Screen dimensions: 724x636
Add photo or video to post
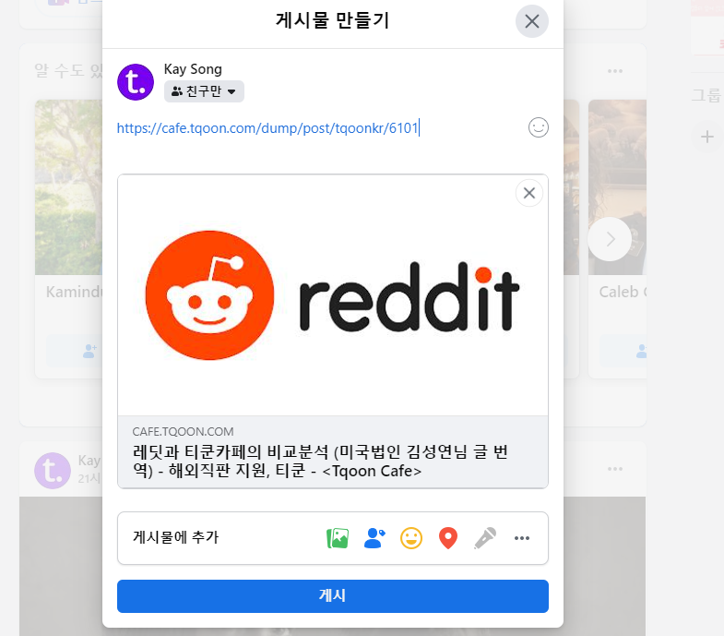click(338, 538)
